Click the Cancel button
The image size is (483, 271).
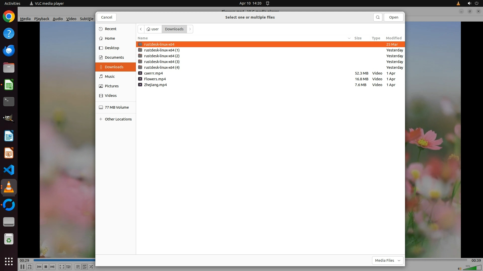(x=106, y=17)
